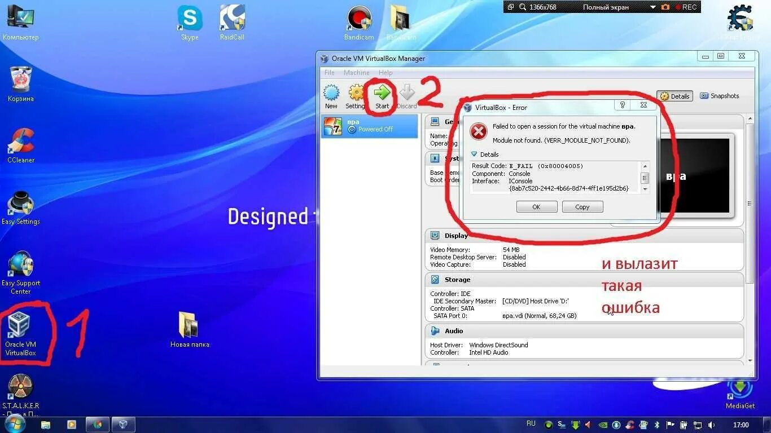Click the E_FAIL (0x80004005) result code
This screenshot has width=771, height=433.
point(546,166)
